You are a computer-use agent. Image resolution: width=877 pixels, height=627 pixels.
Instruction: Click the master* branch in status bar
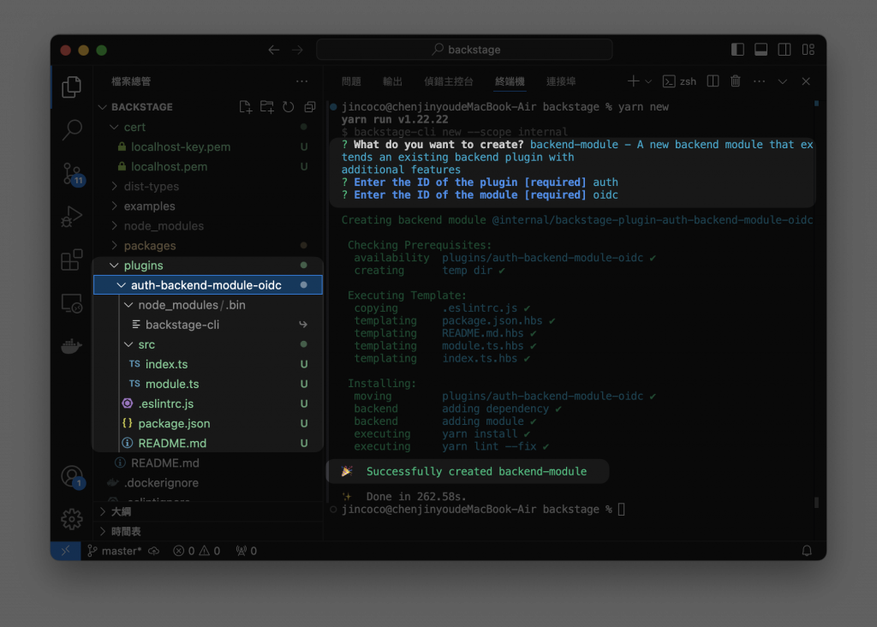click(x=115, y=551)
